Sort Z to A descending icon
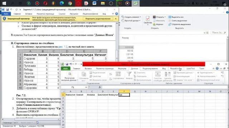This screenshot has width=229, height=128. point(111,79)
